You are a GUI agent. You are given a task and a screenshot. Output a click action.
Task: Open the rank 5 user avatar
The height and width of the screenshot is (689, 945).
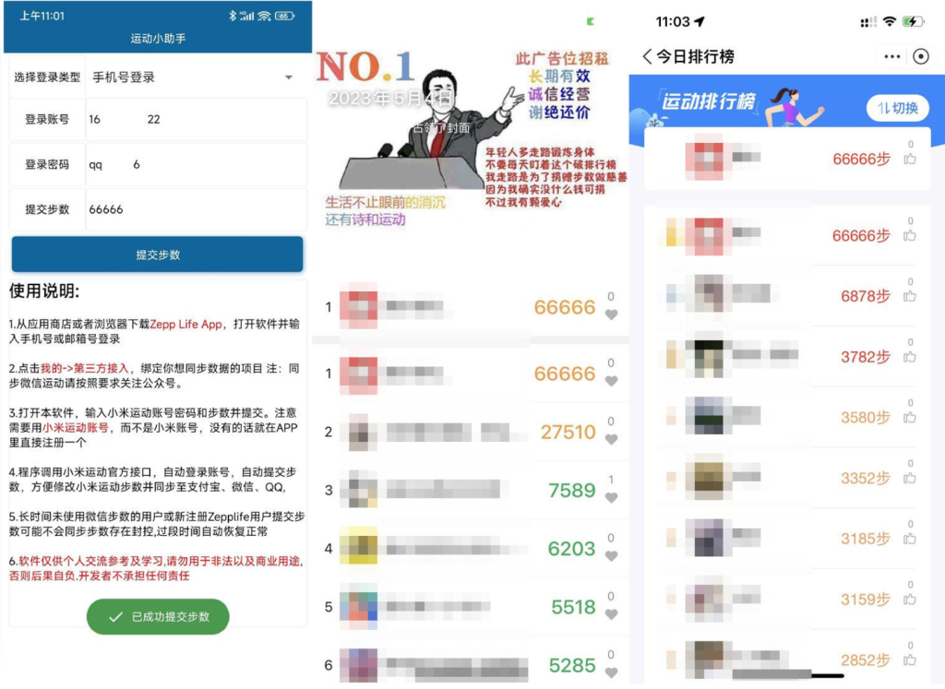click(359, 607)
